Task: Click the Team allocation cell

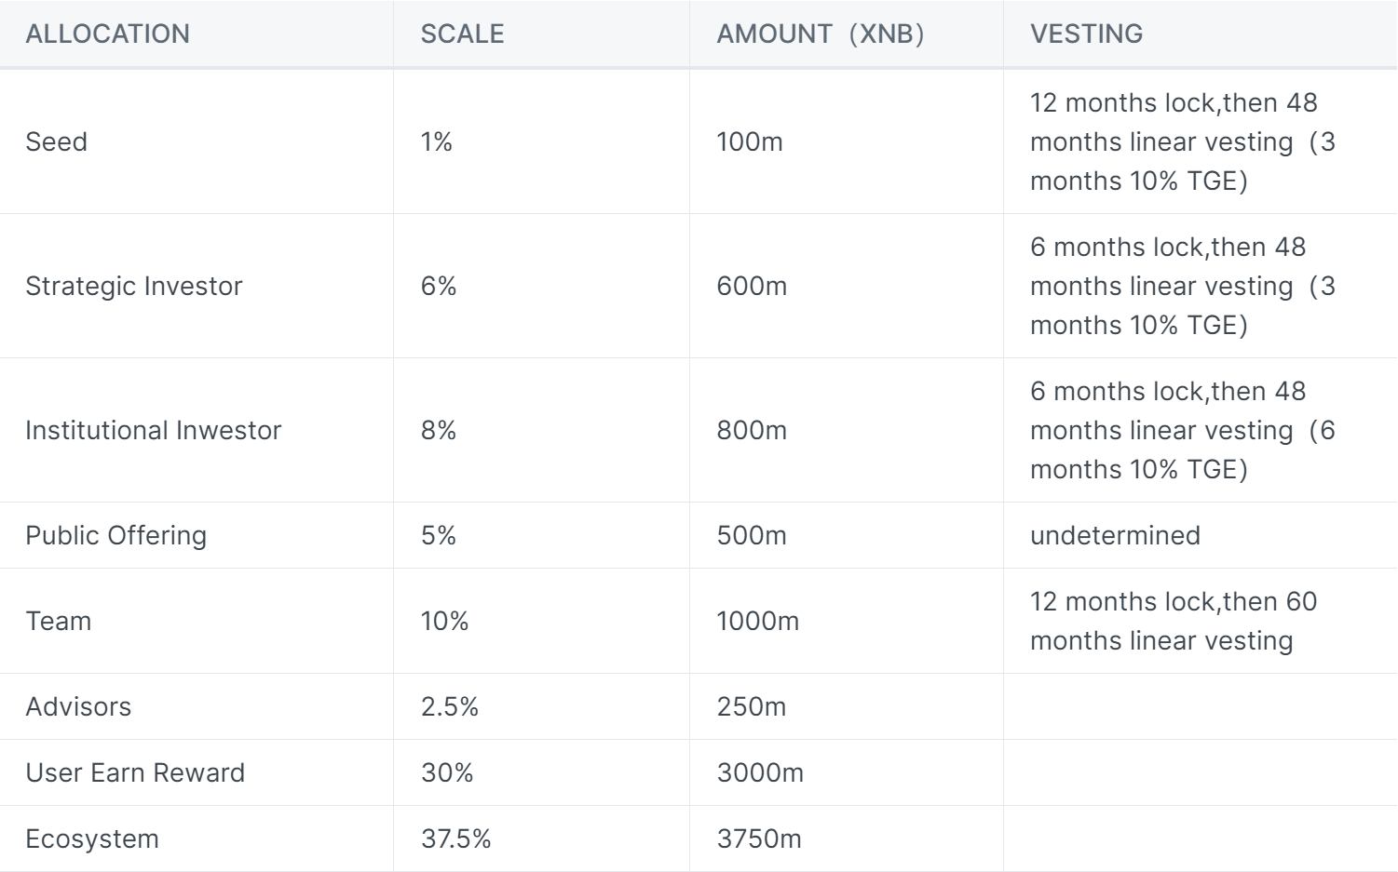Action: click(59, 622)
